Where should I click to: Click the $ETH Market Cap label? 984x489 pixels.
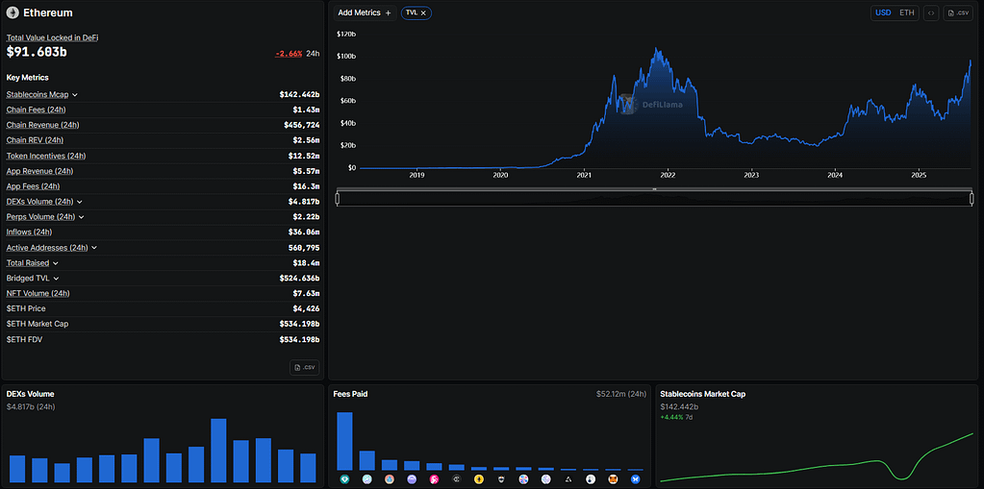pyautogui.click(x=37, y=324)
